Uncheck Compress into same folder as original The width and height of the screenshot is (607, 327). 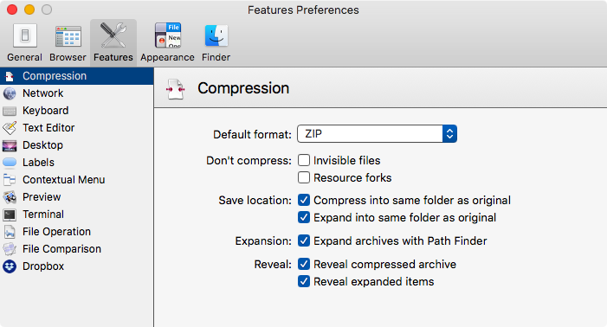click(304, 200)
